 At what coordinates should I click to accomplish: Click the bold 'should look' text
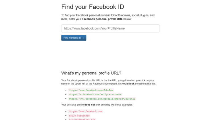(128, 84)
